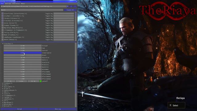The height and width of the screenshot is (111, 197).
Task: Click the plus button to add preset
Action: tap(71, 6)
